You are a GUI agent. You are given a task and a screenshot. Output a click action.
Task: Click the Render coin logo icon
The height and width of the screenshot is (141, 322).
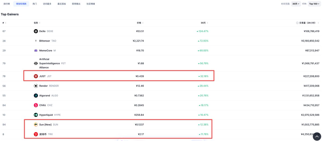(x=36, y=86)
